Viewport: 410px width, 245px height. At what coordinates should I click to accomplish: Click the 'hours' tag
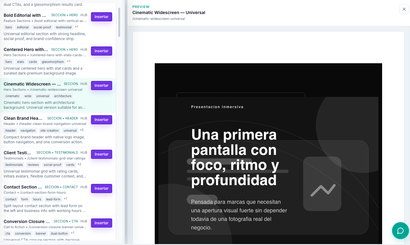click(37, 199)
